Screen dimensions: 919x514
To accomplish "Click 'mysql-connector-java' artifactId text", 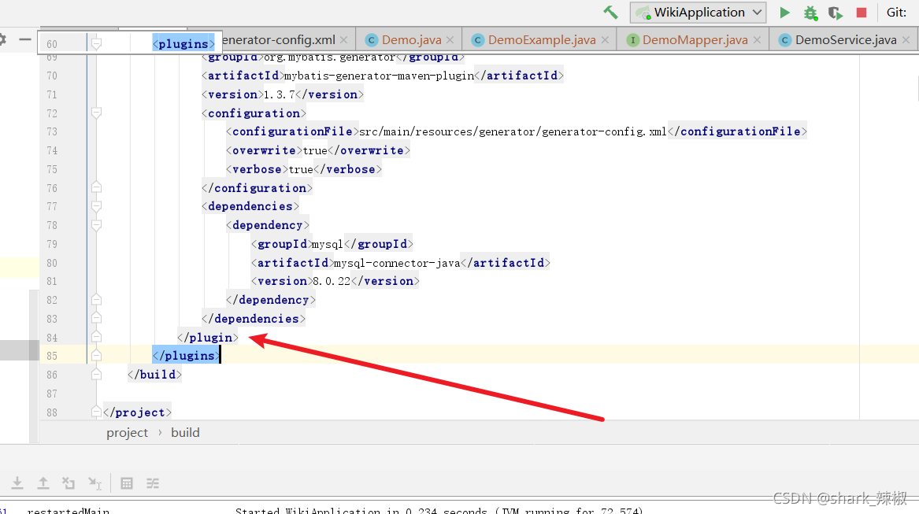I will 397,263.
